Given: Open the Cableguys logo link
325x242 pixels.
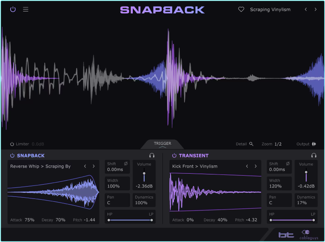Looking at the screenshot, I should [309, 235].
